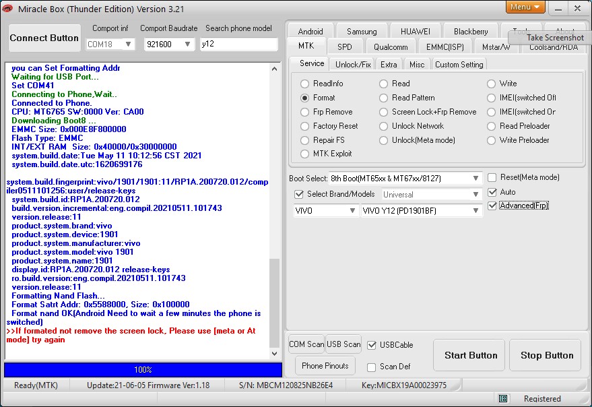The image size is (592, 407).
Task: Select the ReadInfo radio option
Action: tap(304, 84)
